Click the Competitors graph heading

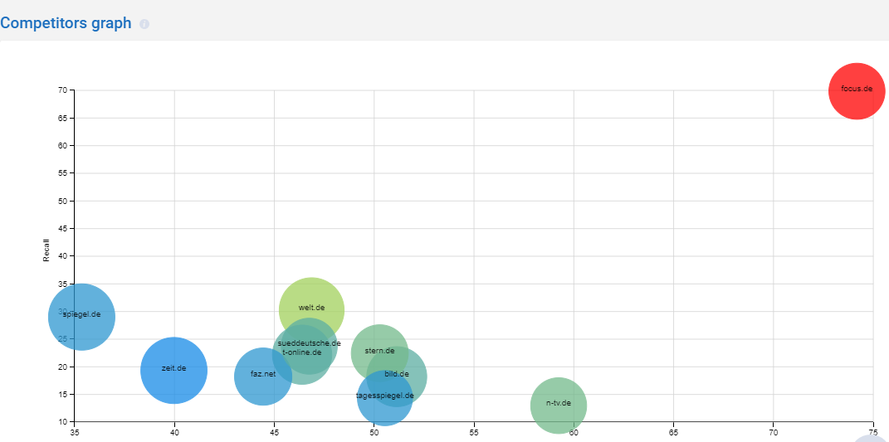coord(66,23)
